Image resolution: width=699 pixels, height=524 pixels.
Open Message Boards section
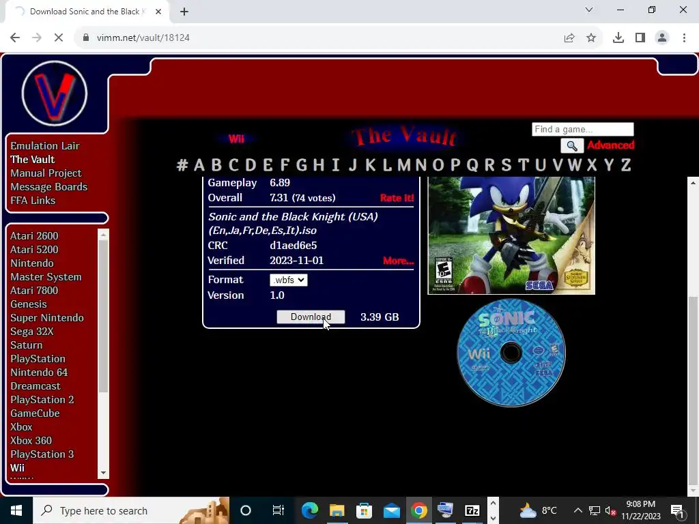click(x=48, y=187)
